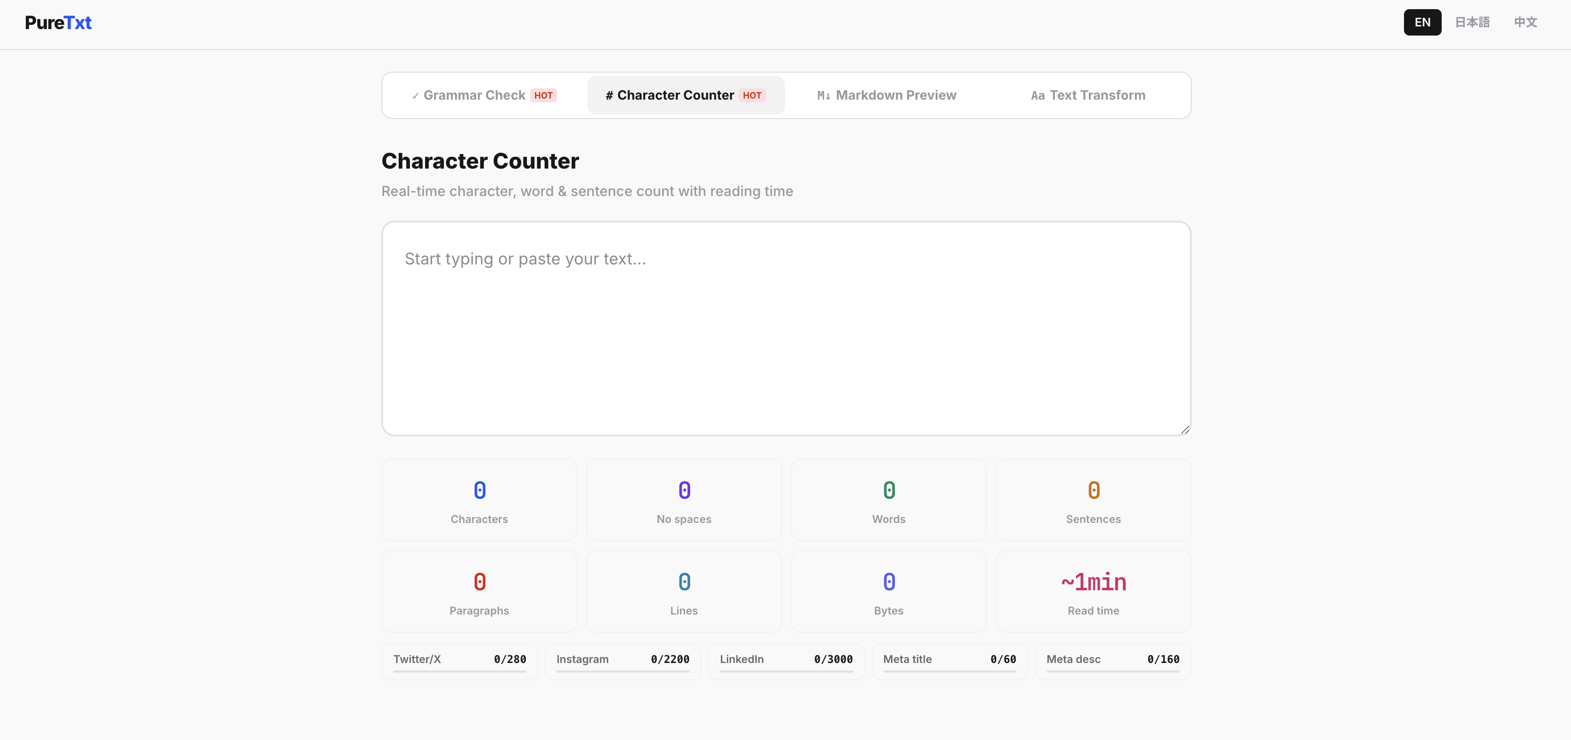Click the PureTxt logo

click(x=58, y=23)
